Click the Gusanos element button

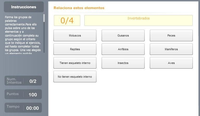(x=123, y=35)
